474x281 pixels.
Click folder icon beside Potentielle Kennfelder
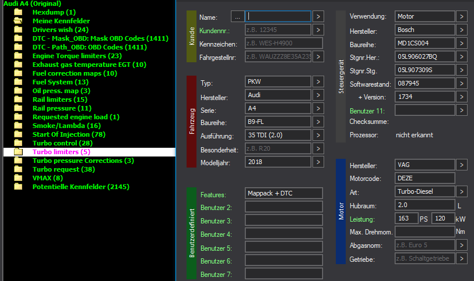18,187
